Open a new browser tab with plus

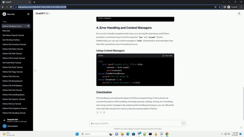[x=34, y=2]
